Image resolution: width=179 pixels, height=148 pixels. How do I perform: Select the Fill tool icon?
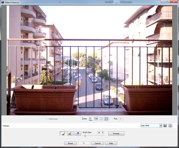point(70,134)
